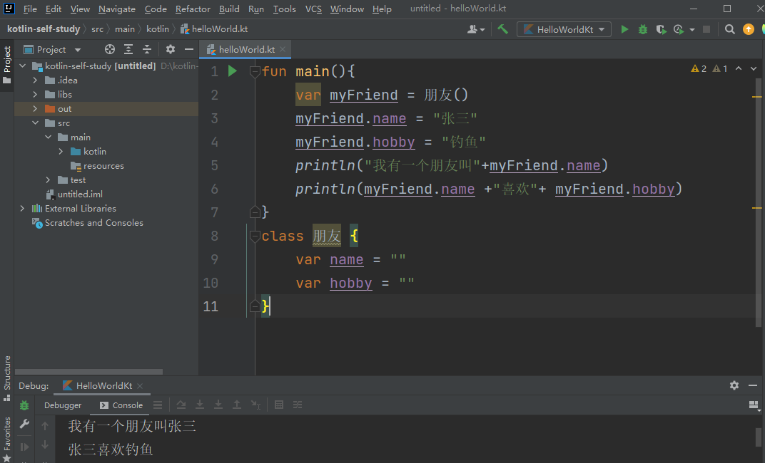Click the gutter run arrow beside main

232,71
